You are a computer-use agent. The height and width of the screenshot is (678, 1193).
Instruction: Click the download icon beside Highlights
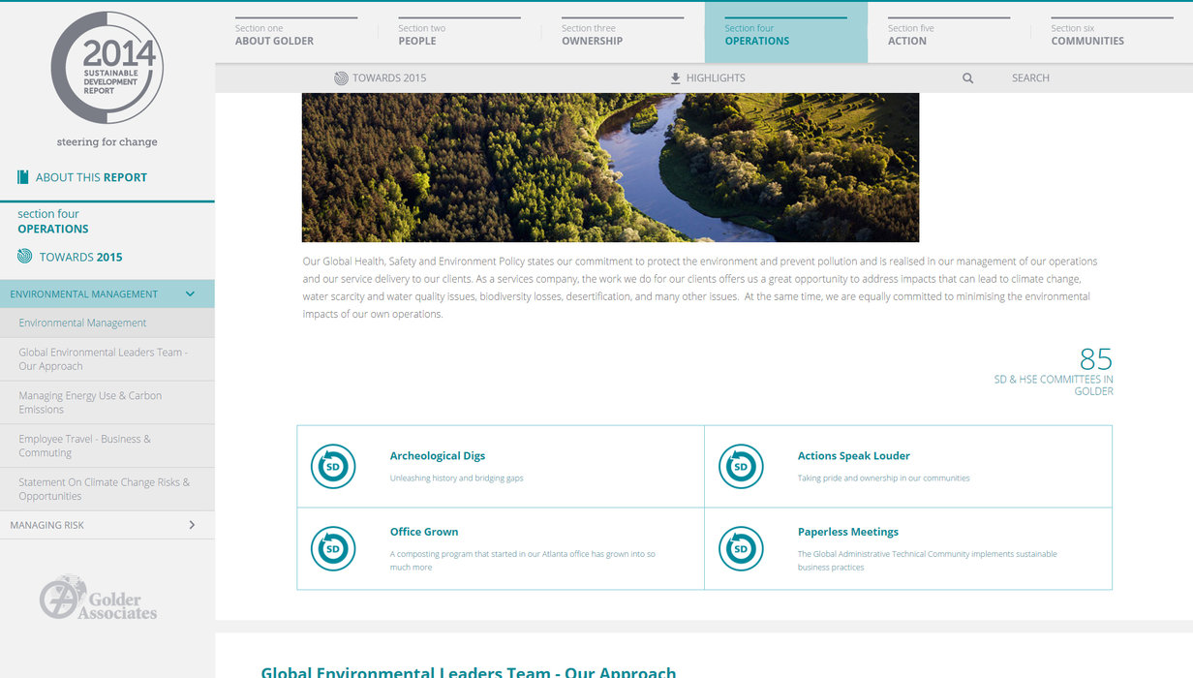point(675,78)
